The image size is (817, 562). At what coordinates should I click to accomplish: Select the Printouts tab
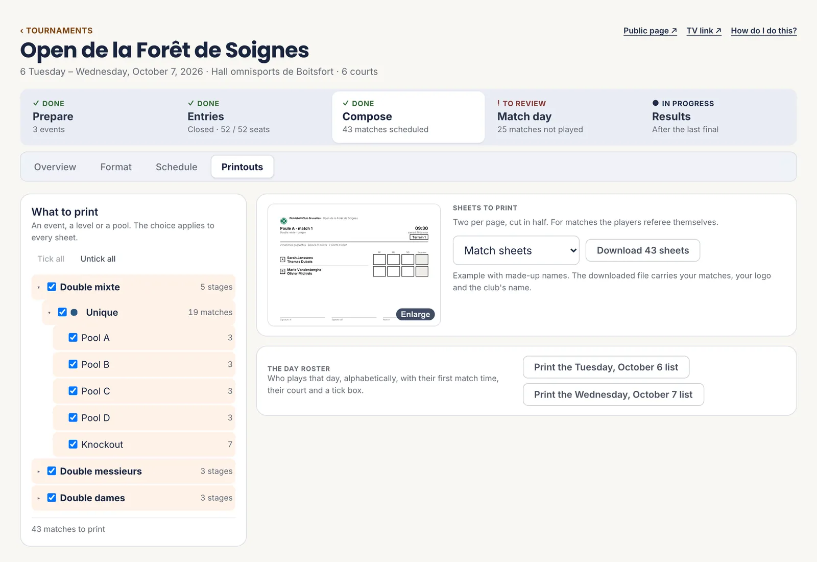(x=242, y=167)
